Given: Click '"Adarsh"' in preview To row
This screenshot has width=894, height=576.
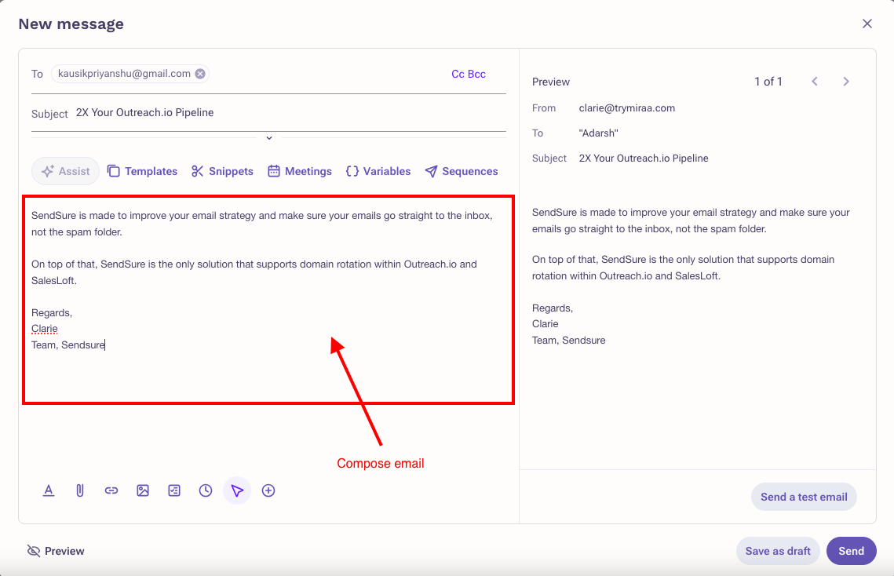Looking at the screenshot, I should click(598, 133).
